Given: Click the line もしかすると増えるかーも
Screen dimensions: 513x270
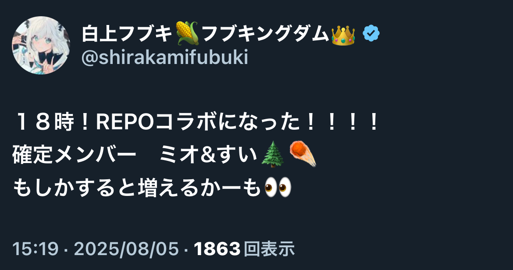Looking at the screenshot, I should pyautogui.click(x=136, y=188).
